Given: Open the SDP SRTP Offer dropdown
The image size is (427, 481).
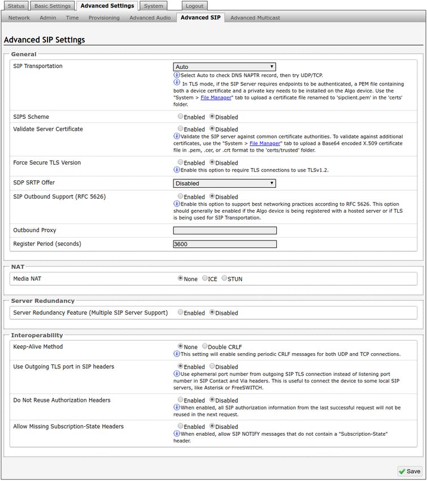Looking at the screenshot, I should tap(224, 183).
